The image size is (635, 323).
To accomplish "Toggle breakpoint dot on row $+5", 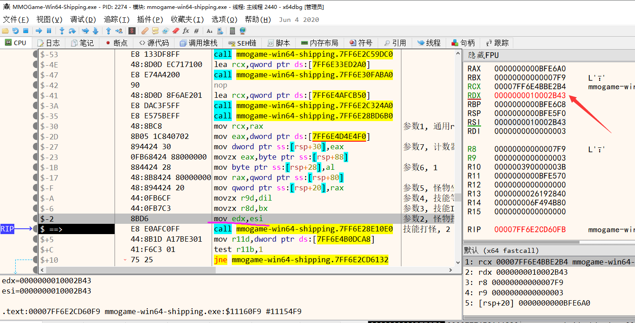I will pyautogui.click(x=35, y=239).
